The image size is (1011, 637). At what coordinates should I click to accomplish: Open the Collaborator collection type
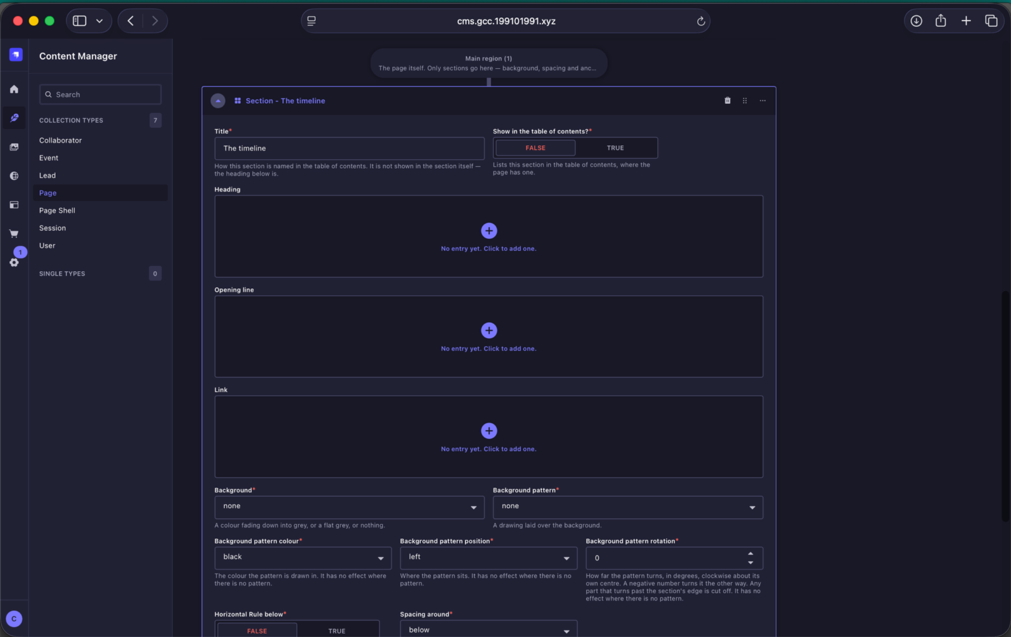(60, 141)
